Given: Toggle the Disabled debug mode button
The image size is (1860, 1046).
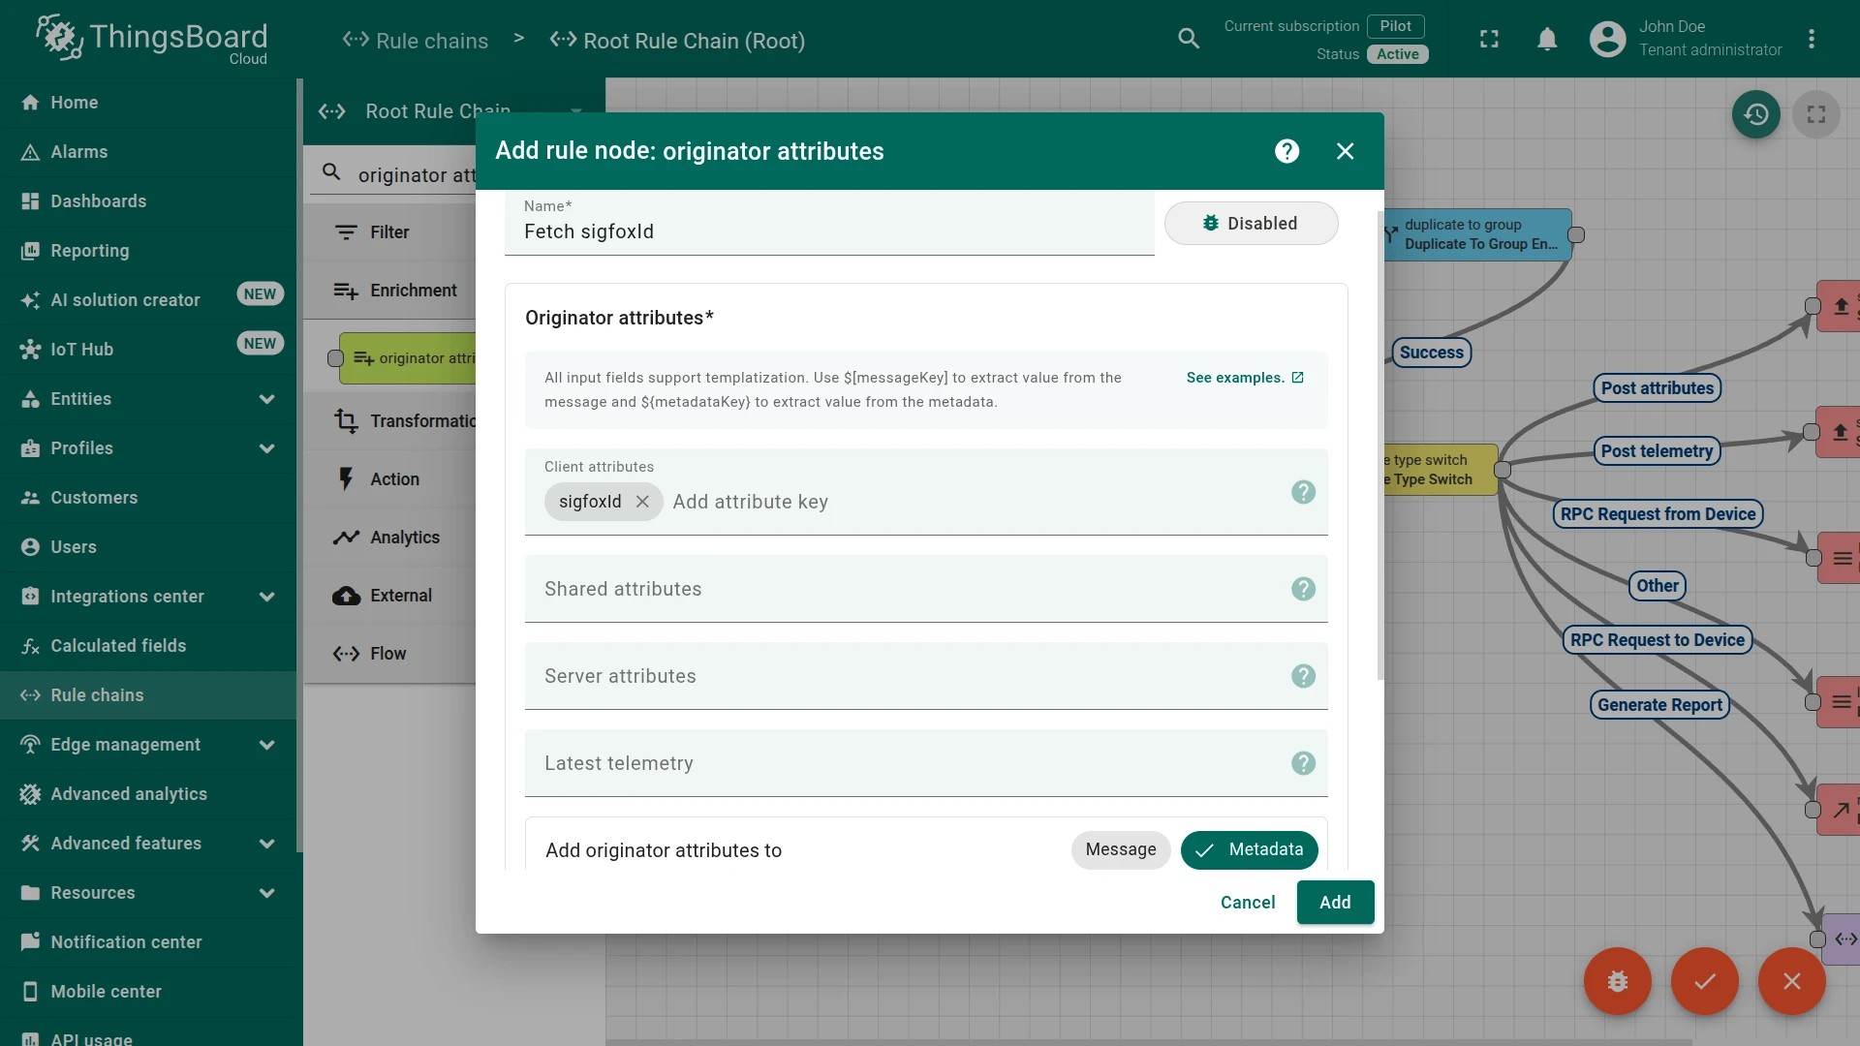Looking at the screenshot, I should pos(1251,224).
